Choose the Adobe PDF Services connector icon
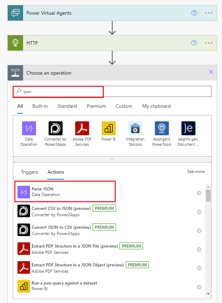 (82, 128)
